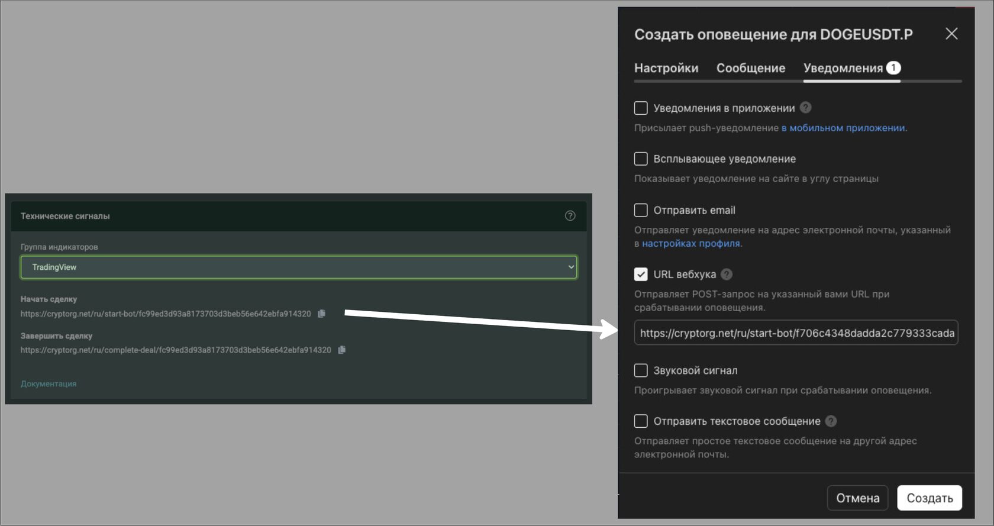Viewport: 994px width, 526px height.
Task: Uncheck the URL вебхука checkbox
Action: pos(641,275)
